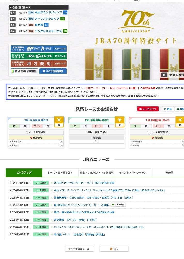
Task: Open 2回 阪神競馬 第8日 card
Action: [97, 120]
